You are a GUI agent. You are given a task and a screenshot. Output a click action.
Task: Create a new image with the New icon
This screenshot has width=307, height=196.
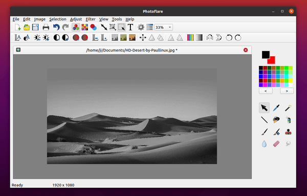[x=17, y=27]
